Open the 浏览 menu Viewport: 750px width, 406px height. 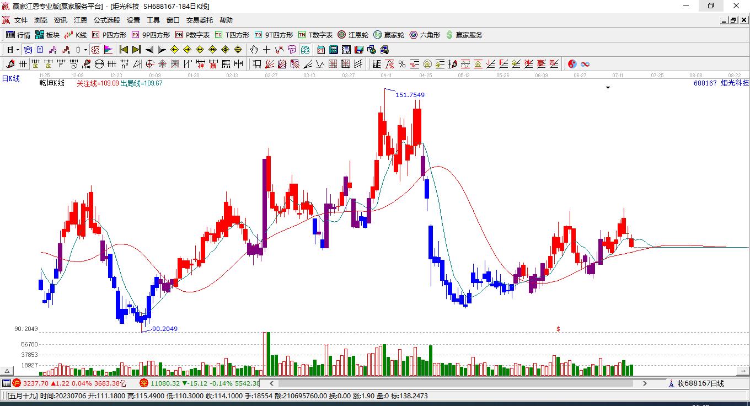coord(41,20)
